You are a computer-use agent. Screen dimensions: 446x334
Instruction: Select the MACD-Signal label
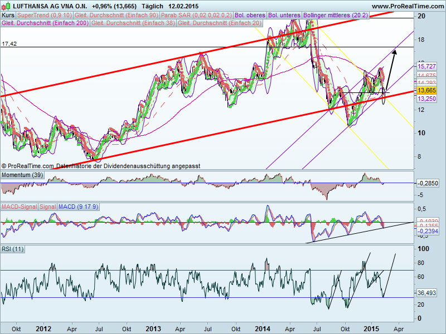click(20, 207)
